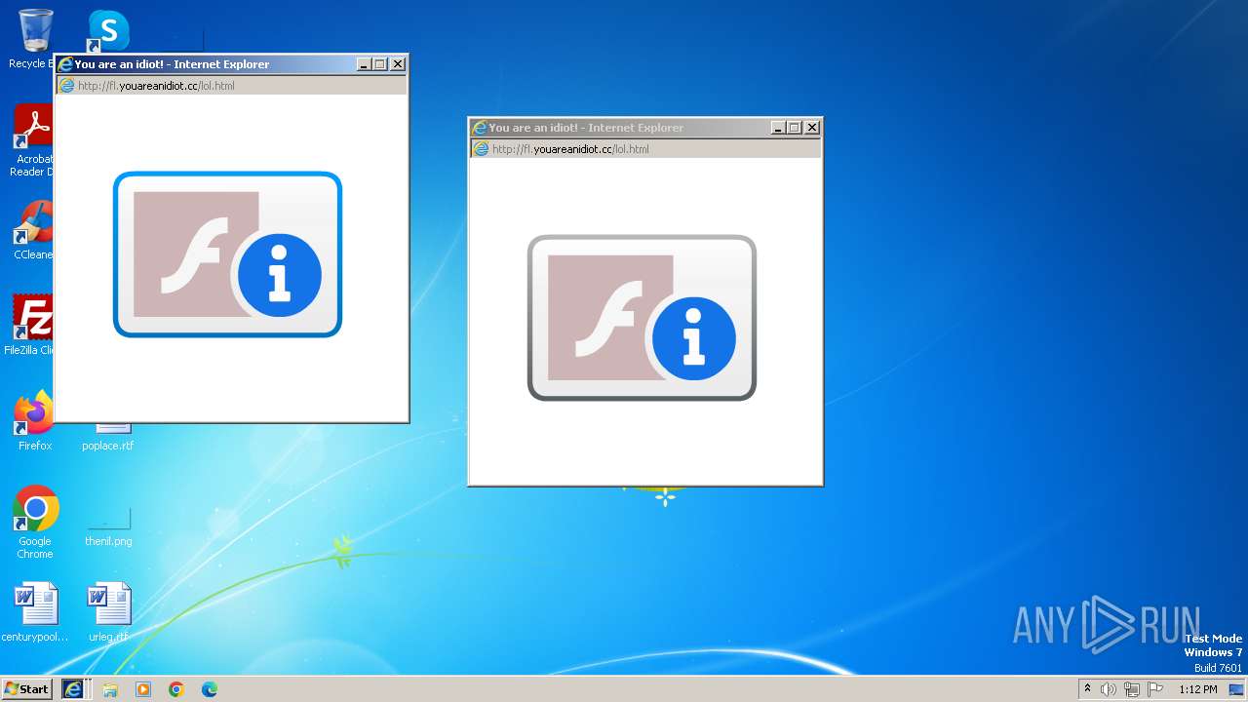Image resolution: width=1248 pixels, height=702 pixels.
Task: Open the FileZilla Client desktop shortcut
Action: point(31,325)
